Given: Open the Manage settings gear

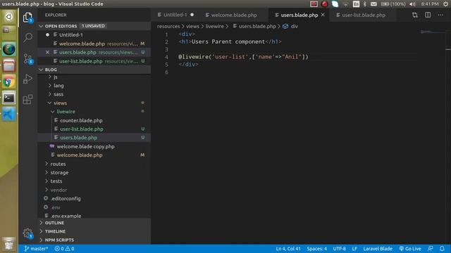Looking at the screenshot, I should pyautogui.click(x=28, y=233).
